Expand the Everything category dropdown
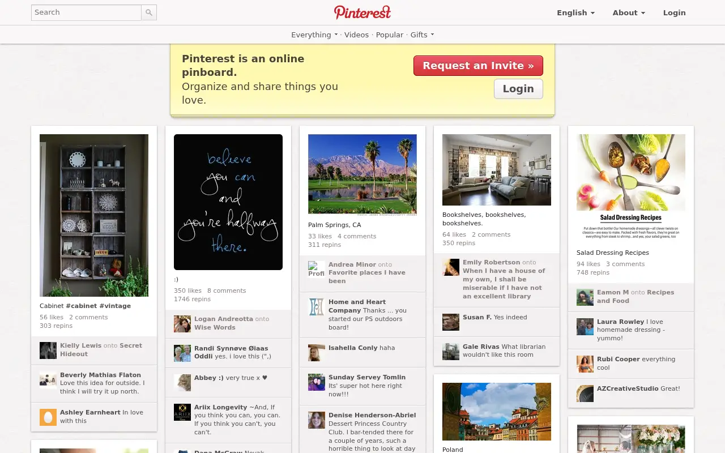725x453 pixels. (314, 35)
